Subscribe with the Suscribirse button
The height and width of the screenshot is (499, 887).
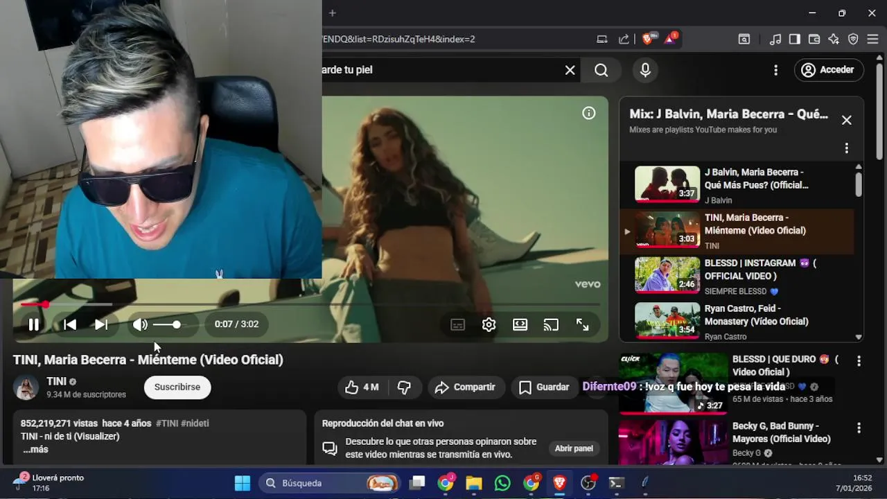pos(177,387)
